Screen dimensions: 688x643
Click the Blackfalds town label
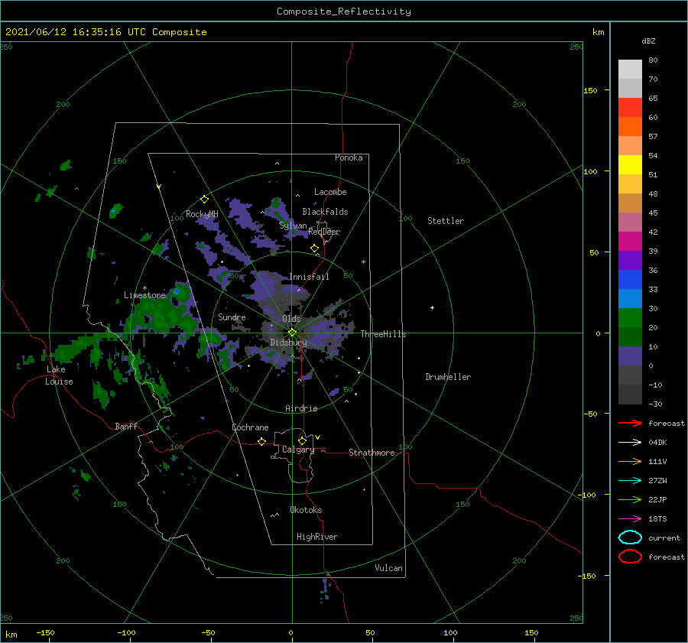[x=325, y=212]
